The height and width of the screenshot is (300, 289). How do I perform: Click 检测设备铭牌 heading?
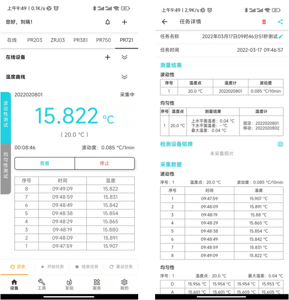click(x=176, y=144)
